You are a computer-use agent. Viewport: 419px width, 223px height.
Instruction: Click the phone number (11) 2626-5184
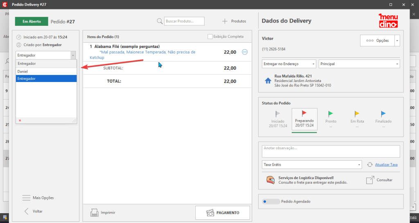click(273, 49)
